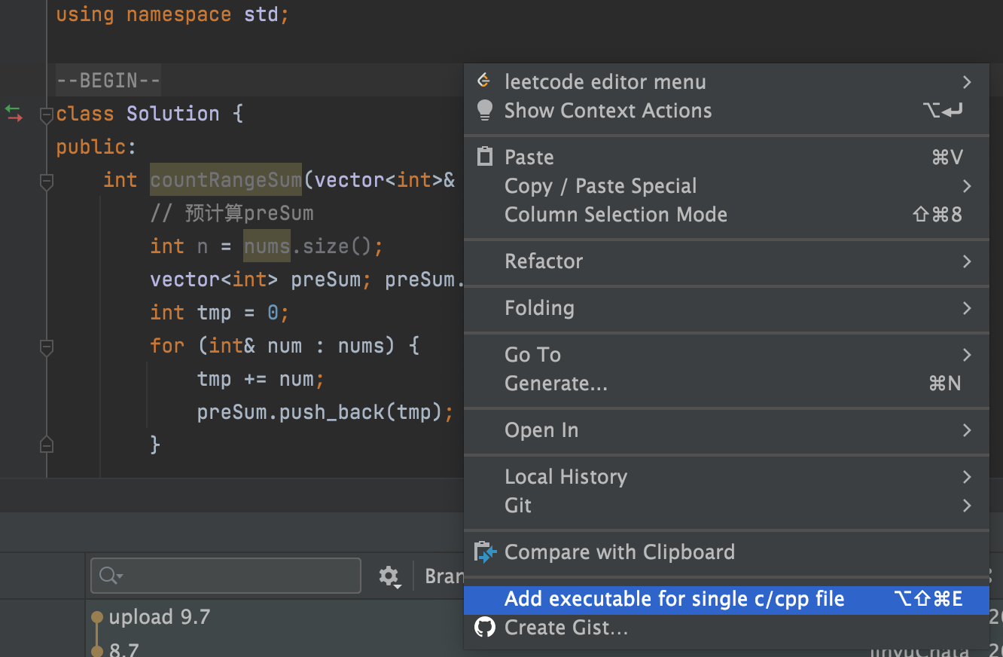This screenshot has height=657, width=1003.
Task: Click the search magnifier icon in the log filter
Action: pyautogui.click(x=109, y=576)
